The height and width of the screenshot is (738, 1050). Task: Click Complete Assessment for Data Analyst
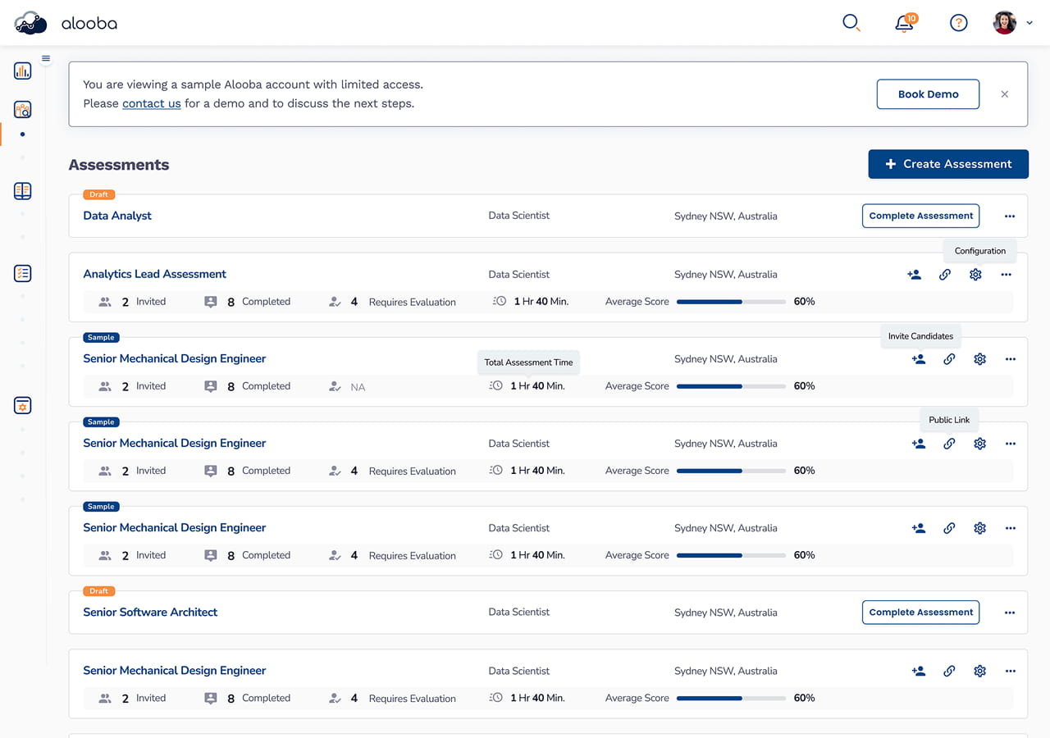920,216
